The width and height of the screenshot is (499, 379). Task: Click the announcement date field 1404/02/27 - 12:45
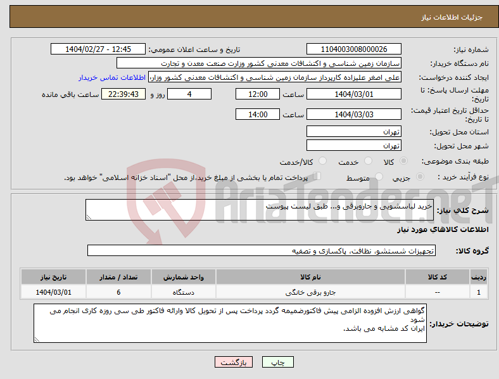pyautogui.click(x=98, y=49)
